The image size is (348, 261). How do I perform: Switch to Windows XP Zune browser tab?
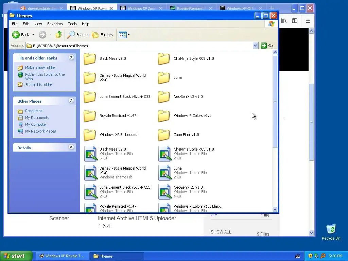pyautogui.click(x=142, y=8)
